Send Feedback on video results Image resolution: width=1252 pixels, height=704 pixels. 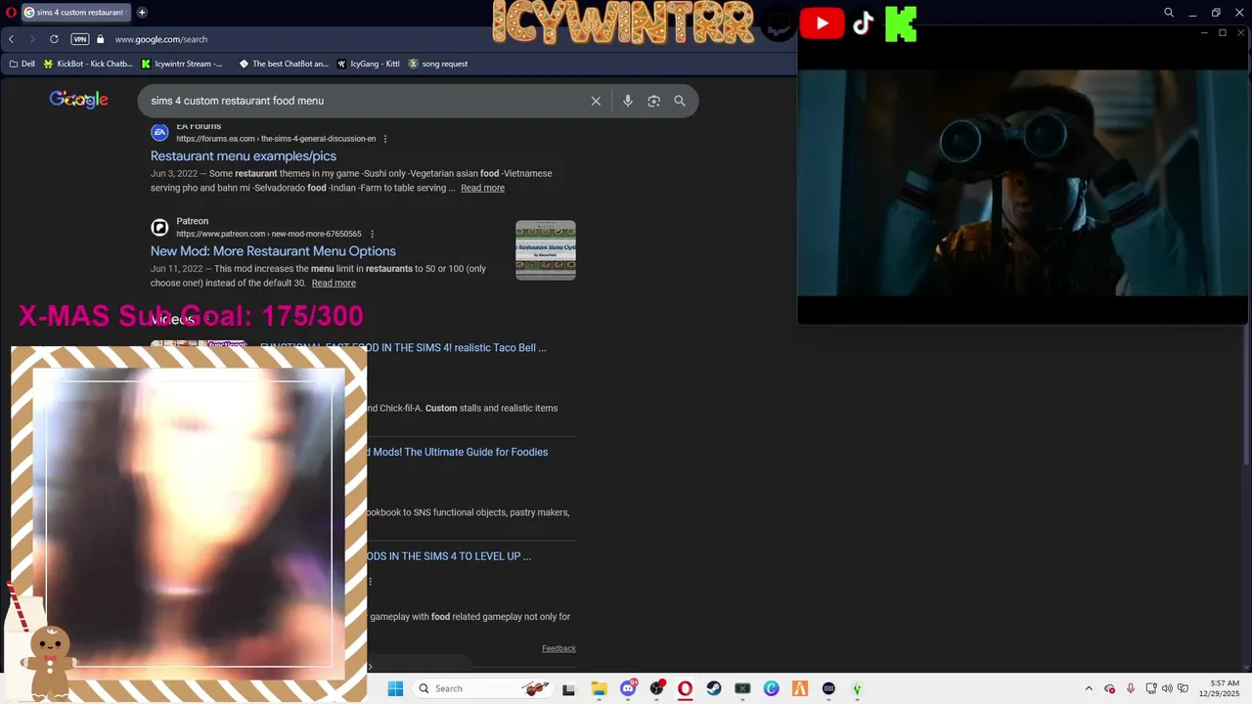pos(559,648)
